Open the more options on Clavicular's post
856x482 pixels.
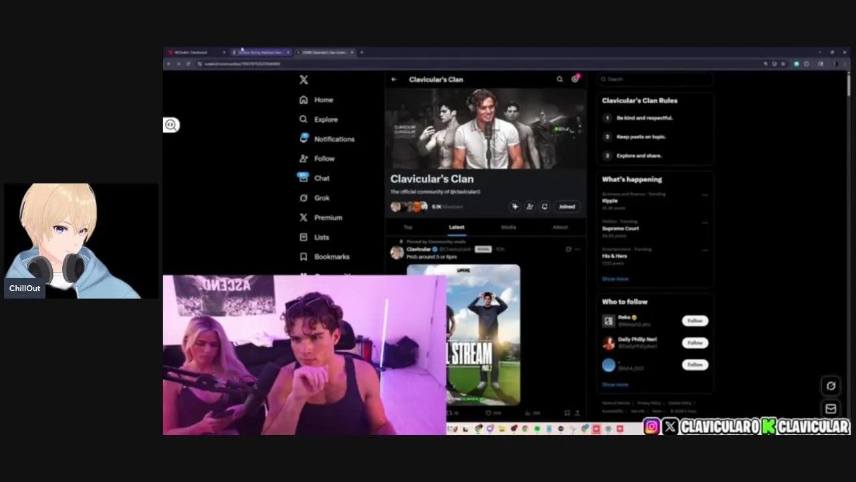578,249
